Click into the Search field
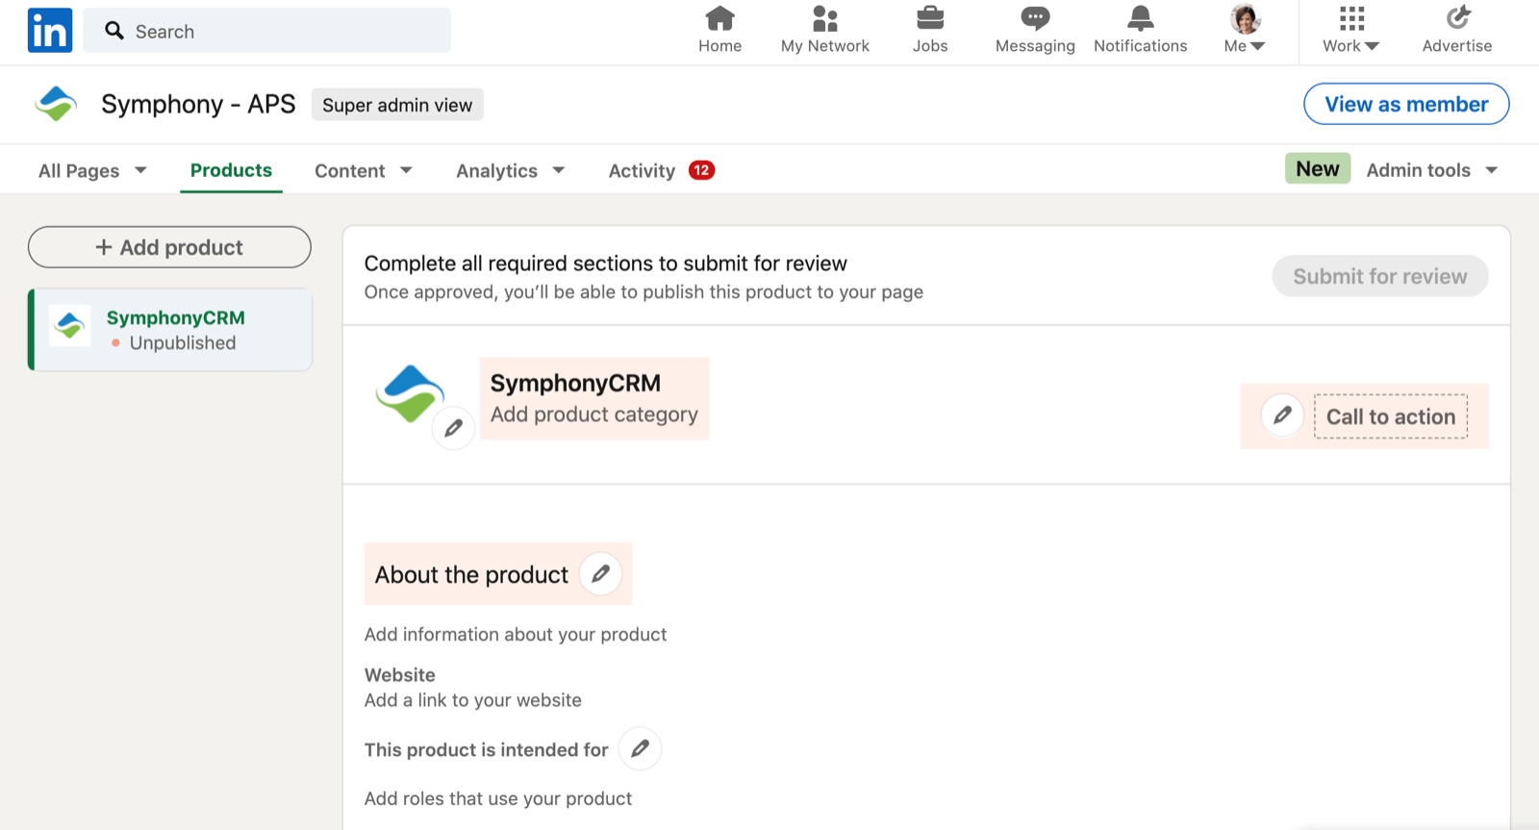 (x=279, y=31)
